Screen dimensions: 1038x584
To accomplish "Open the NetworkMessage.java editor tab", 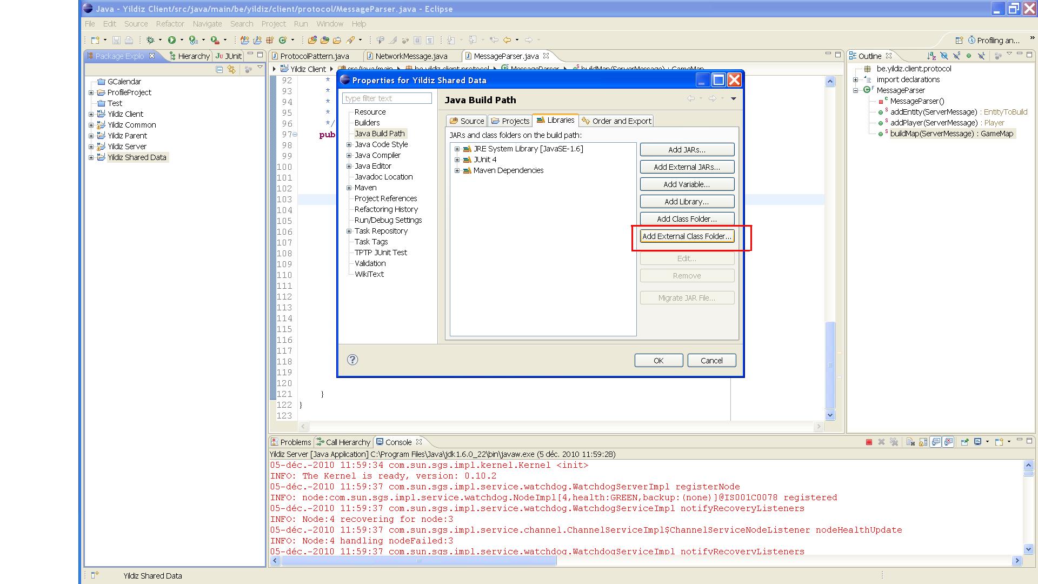I will click(x=411, y=56).
